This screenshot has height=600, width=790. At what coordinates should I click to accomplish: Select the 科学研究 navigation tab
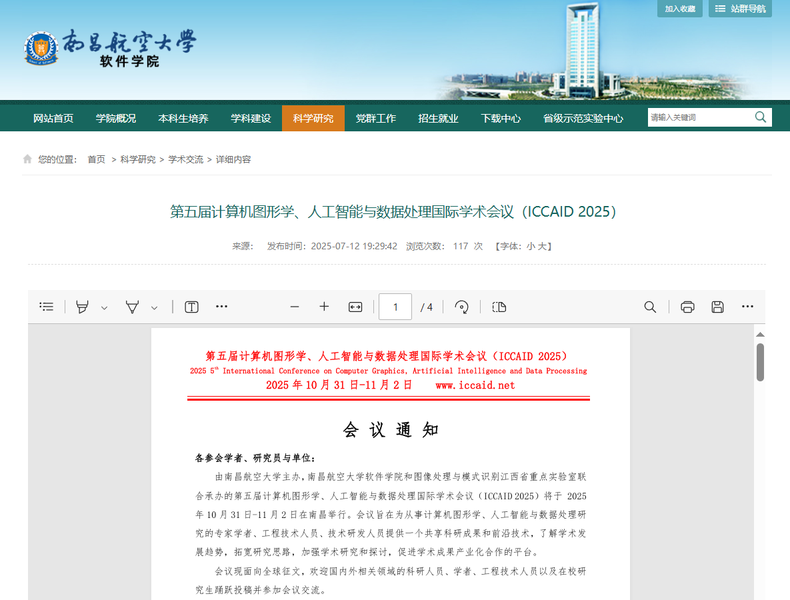313,119
